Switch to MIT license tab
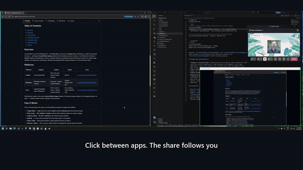303x170 pixels. coord(61,21)
